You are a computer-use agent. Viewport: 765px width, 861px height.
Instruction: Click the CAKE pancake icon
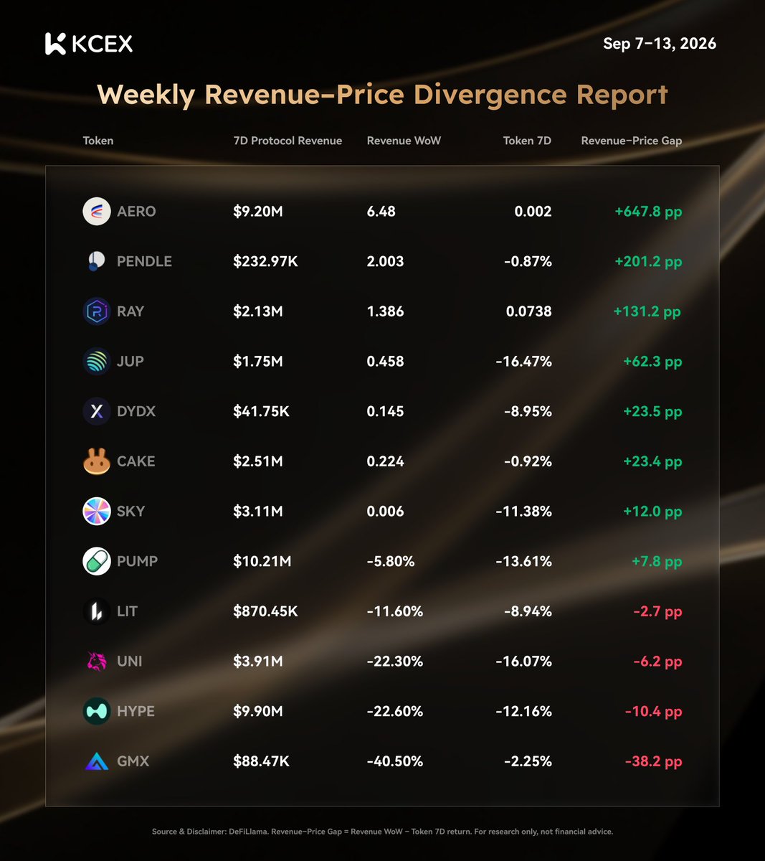click(x=97, y=461)
